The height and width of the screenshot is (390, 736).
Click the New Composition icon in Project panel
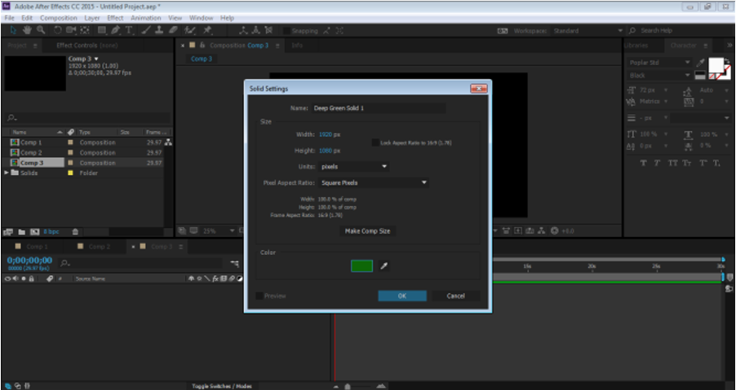click(x=35, y=232)
